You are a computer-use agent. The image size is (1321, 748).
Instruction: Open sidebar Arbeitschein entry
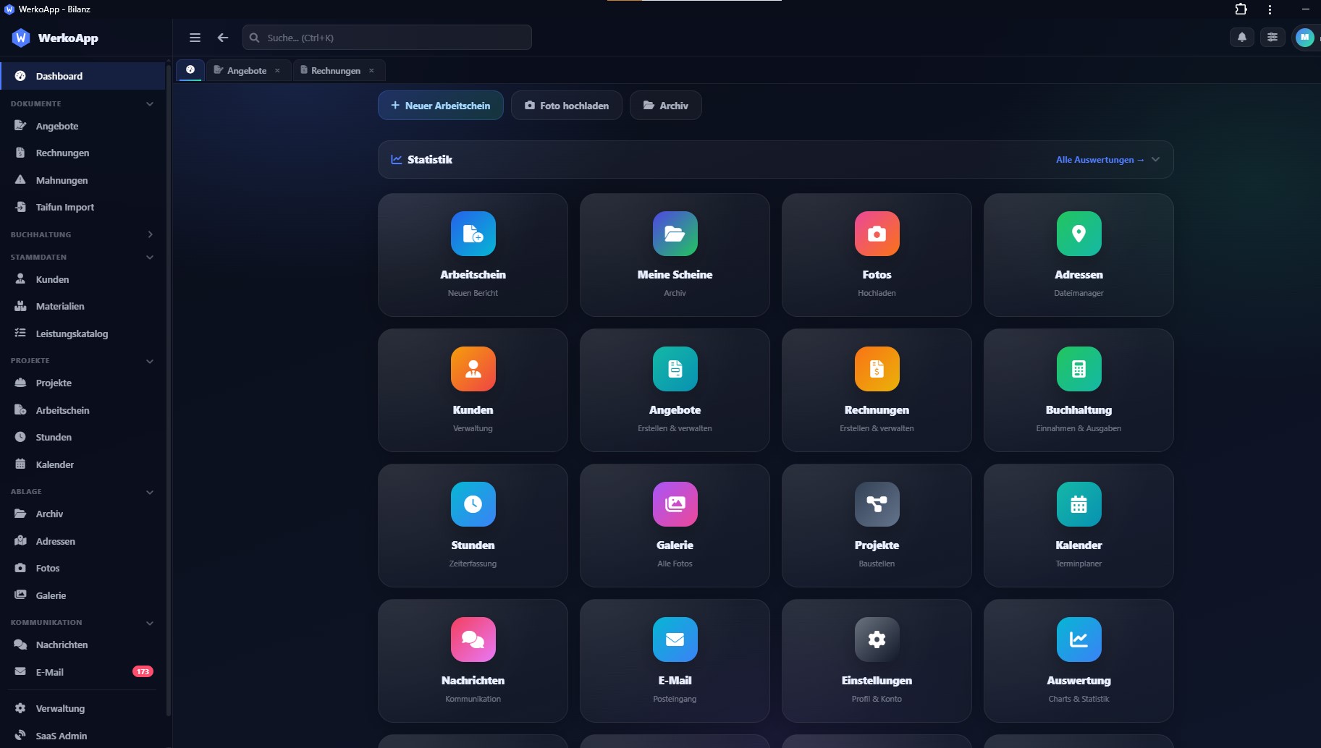coord(83,410)
